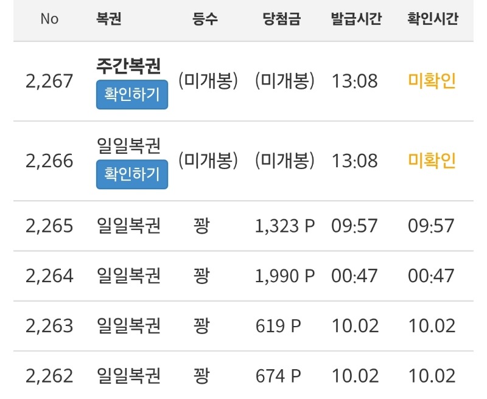Select the 619 P prize amount
The width and height of the screenshot is (487, 399).
pyautogui.click(x=278, y=325)
